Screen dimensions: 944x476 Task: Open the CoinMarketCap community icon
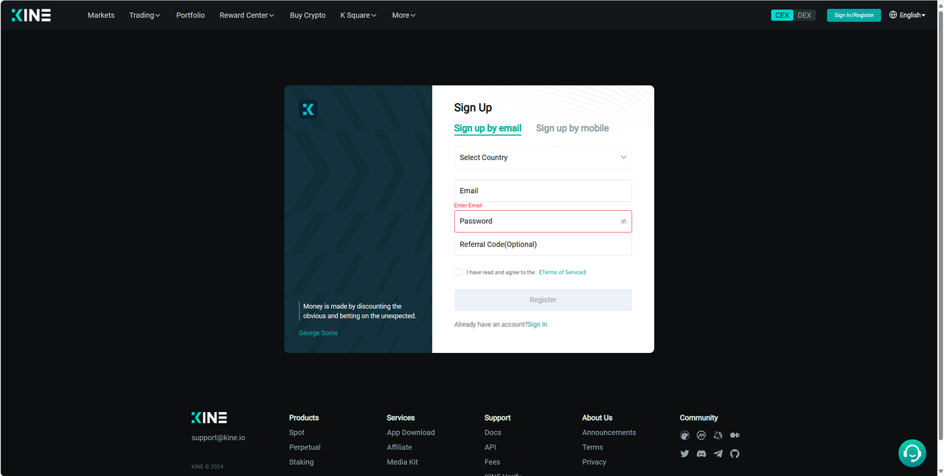[701, 435]
